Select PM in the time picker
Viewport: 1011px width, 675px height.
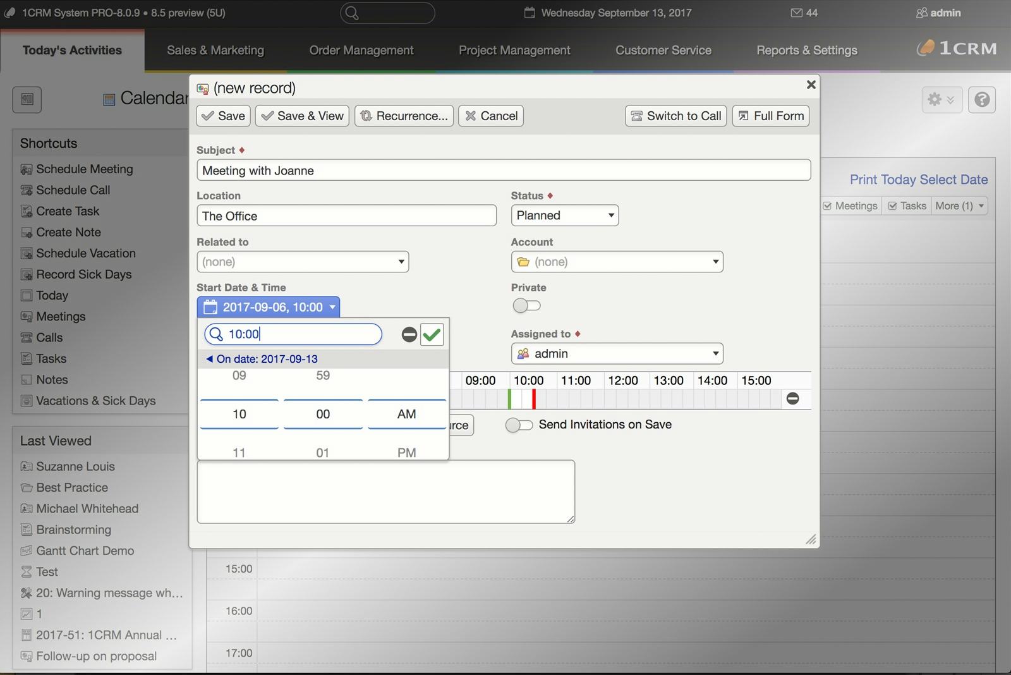pyautogui.click(x=407, y=453)
